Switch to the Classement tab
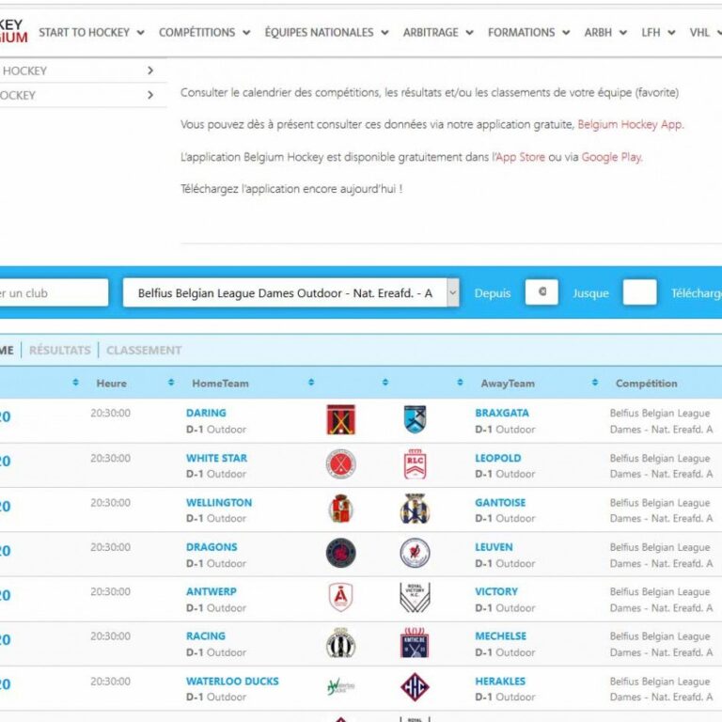722x722 pixels. (x=144, y=351)
